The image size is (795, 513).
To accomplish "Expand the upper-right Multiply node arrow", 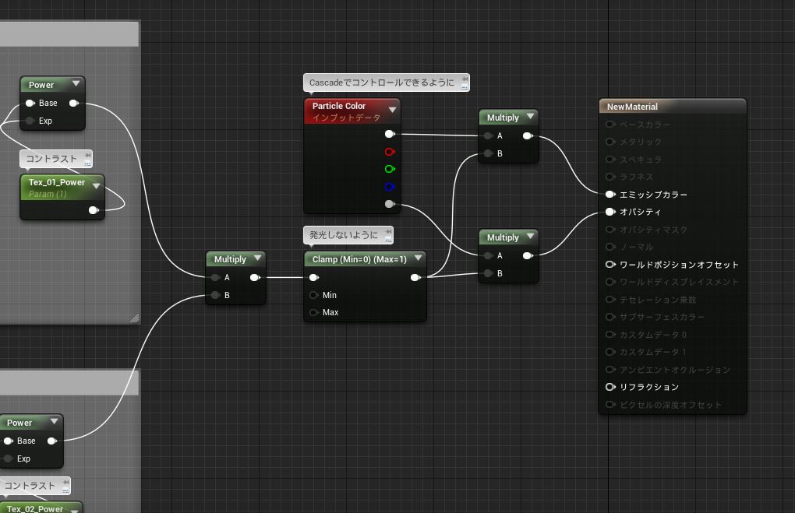I will [x=530, y=117].
